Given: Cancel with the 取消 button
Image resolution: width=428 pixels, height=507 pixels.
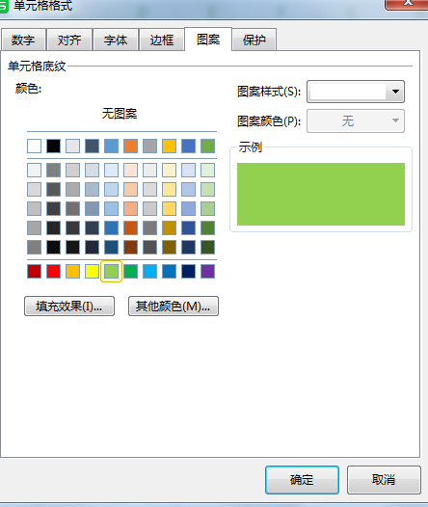Looking at the screenshot, I should point(384,480).
